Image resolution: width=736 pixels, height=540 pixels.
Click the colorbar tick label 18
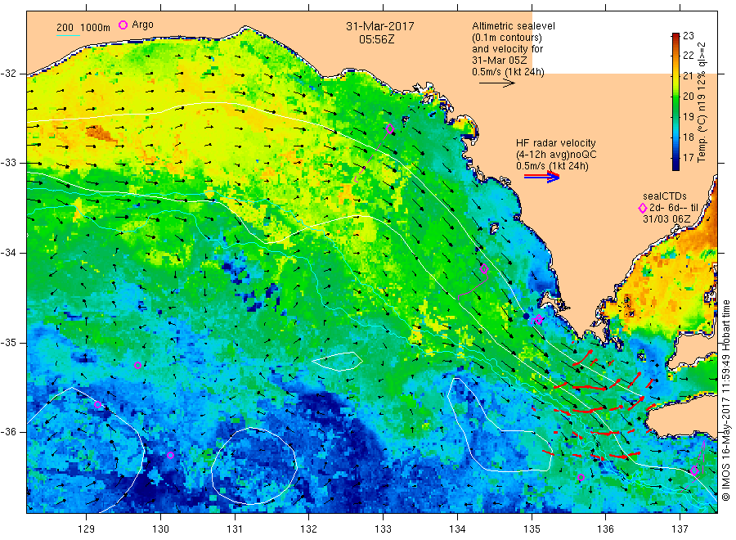click(x=688, y=137)
